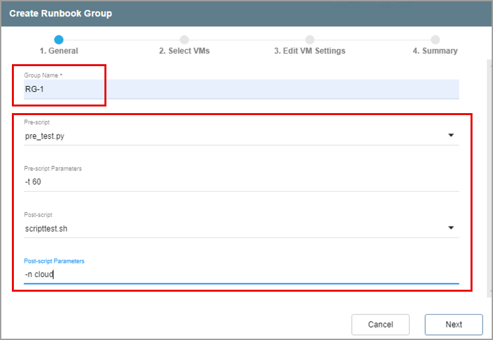This screenshot has width=493, height=340.
Task: Open the '4. Summary' step label
Action: 435,51
